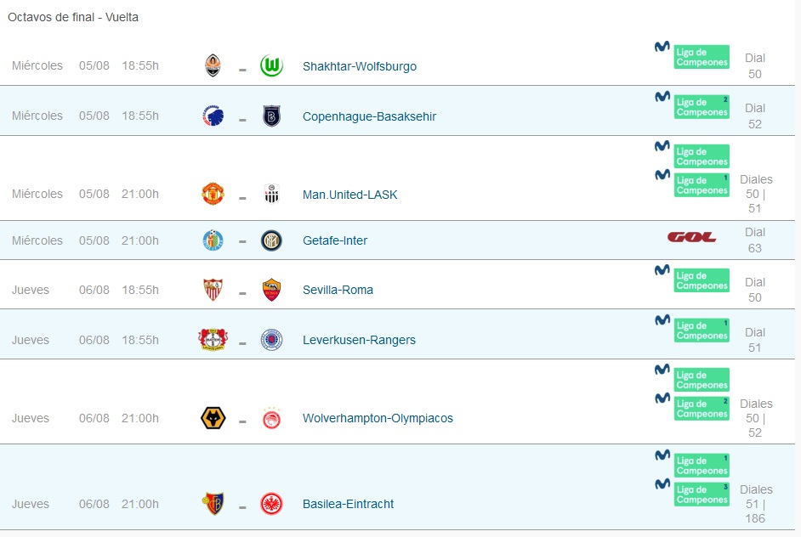The image size is (801, 537).
Task: Click the Wolfsburg green W logo
Action: click(x=272, y=65)
